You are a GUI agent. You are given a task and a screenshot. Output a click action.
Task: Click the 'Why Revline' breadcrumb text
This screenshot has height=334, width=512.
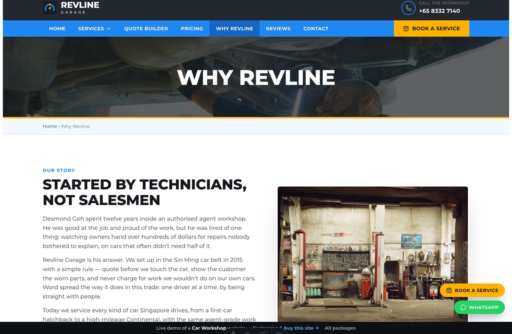(x=75, y=126)
